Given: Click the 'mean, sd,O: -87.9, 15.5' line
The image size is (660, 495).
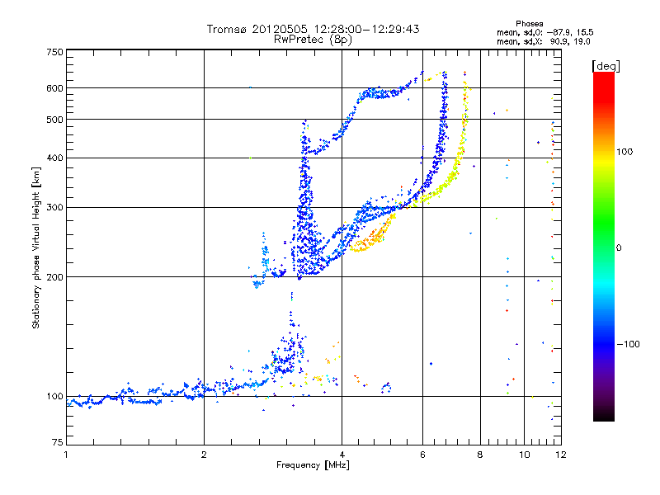Looking at the screenshot, I should click(545, 32).
